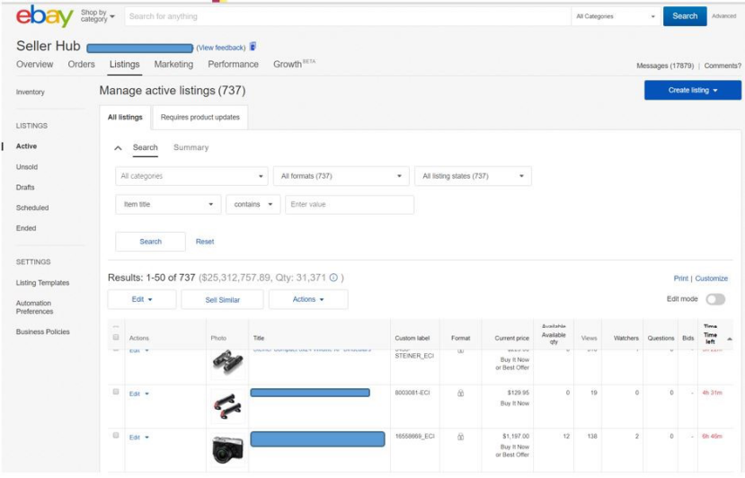Click the format icon for the 8003081-ECI listing
The width and height of the screenshot is (745, 478).
460,394
